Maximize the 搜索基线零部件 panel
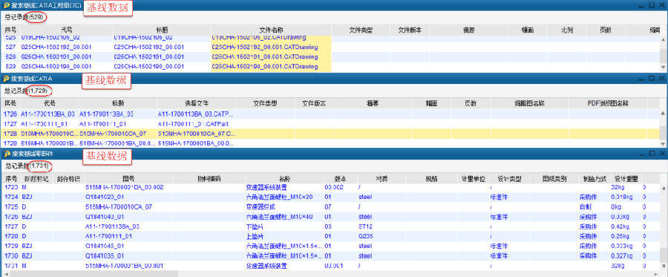668x277 pixels. click(652, 154)
